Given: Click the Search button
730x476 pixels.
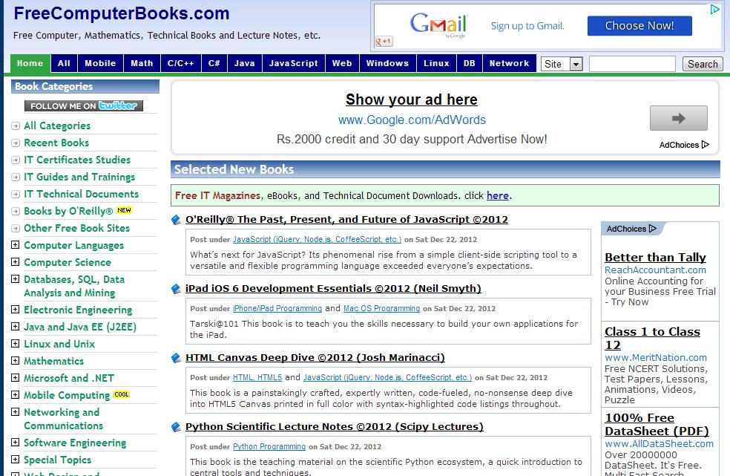Looking at the screenshot, I should 703,64.
